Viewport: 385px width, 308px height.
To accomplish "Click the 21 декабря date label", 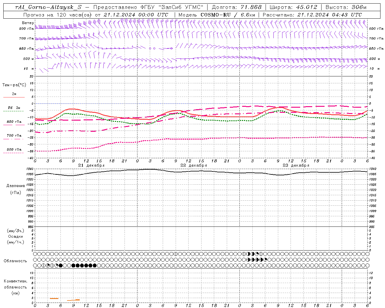I will tap(91, 165).
